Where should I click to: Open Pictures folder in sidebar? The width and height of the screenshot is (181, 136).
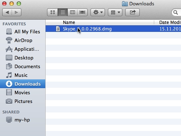23,101
